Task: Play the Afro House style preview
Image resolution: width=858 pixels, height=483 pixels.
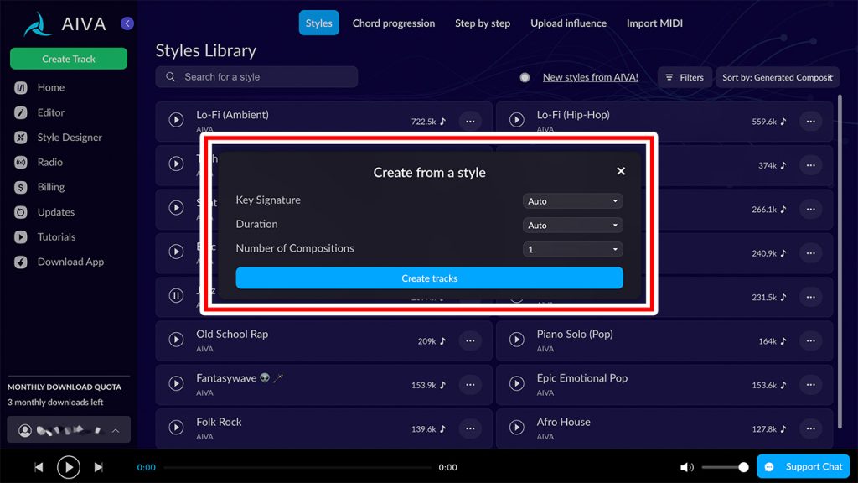Action: tap(516, 427)
